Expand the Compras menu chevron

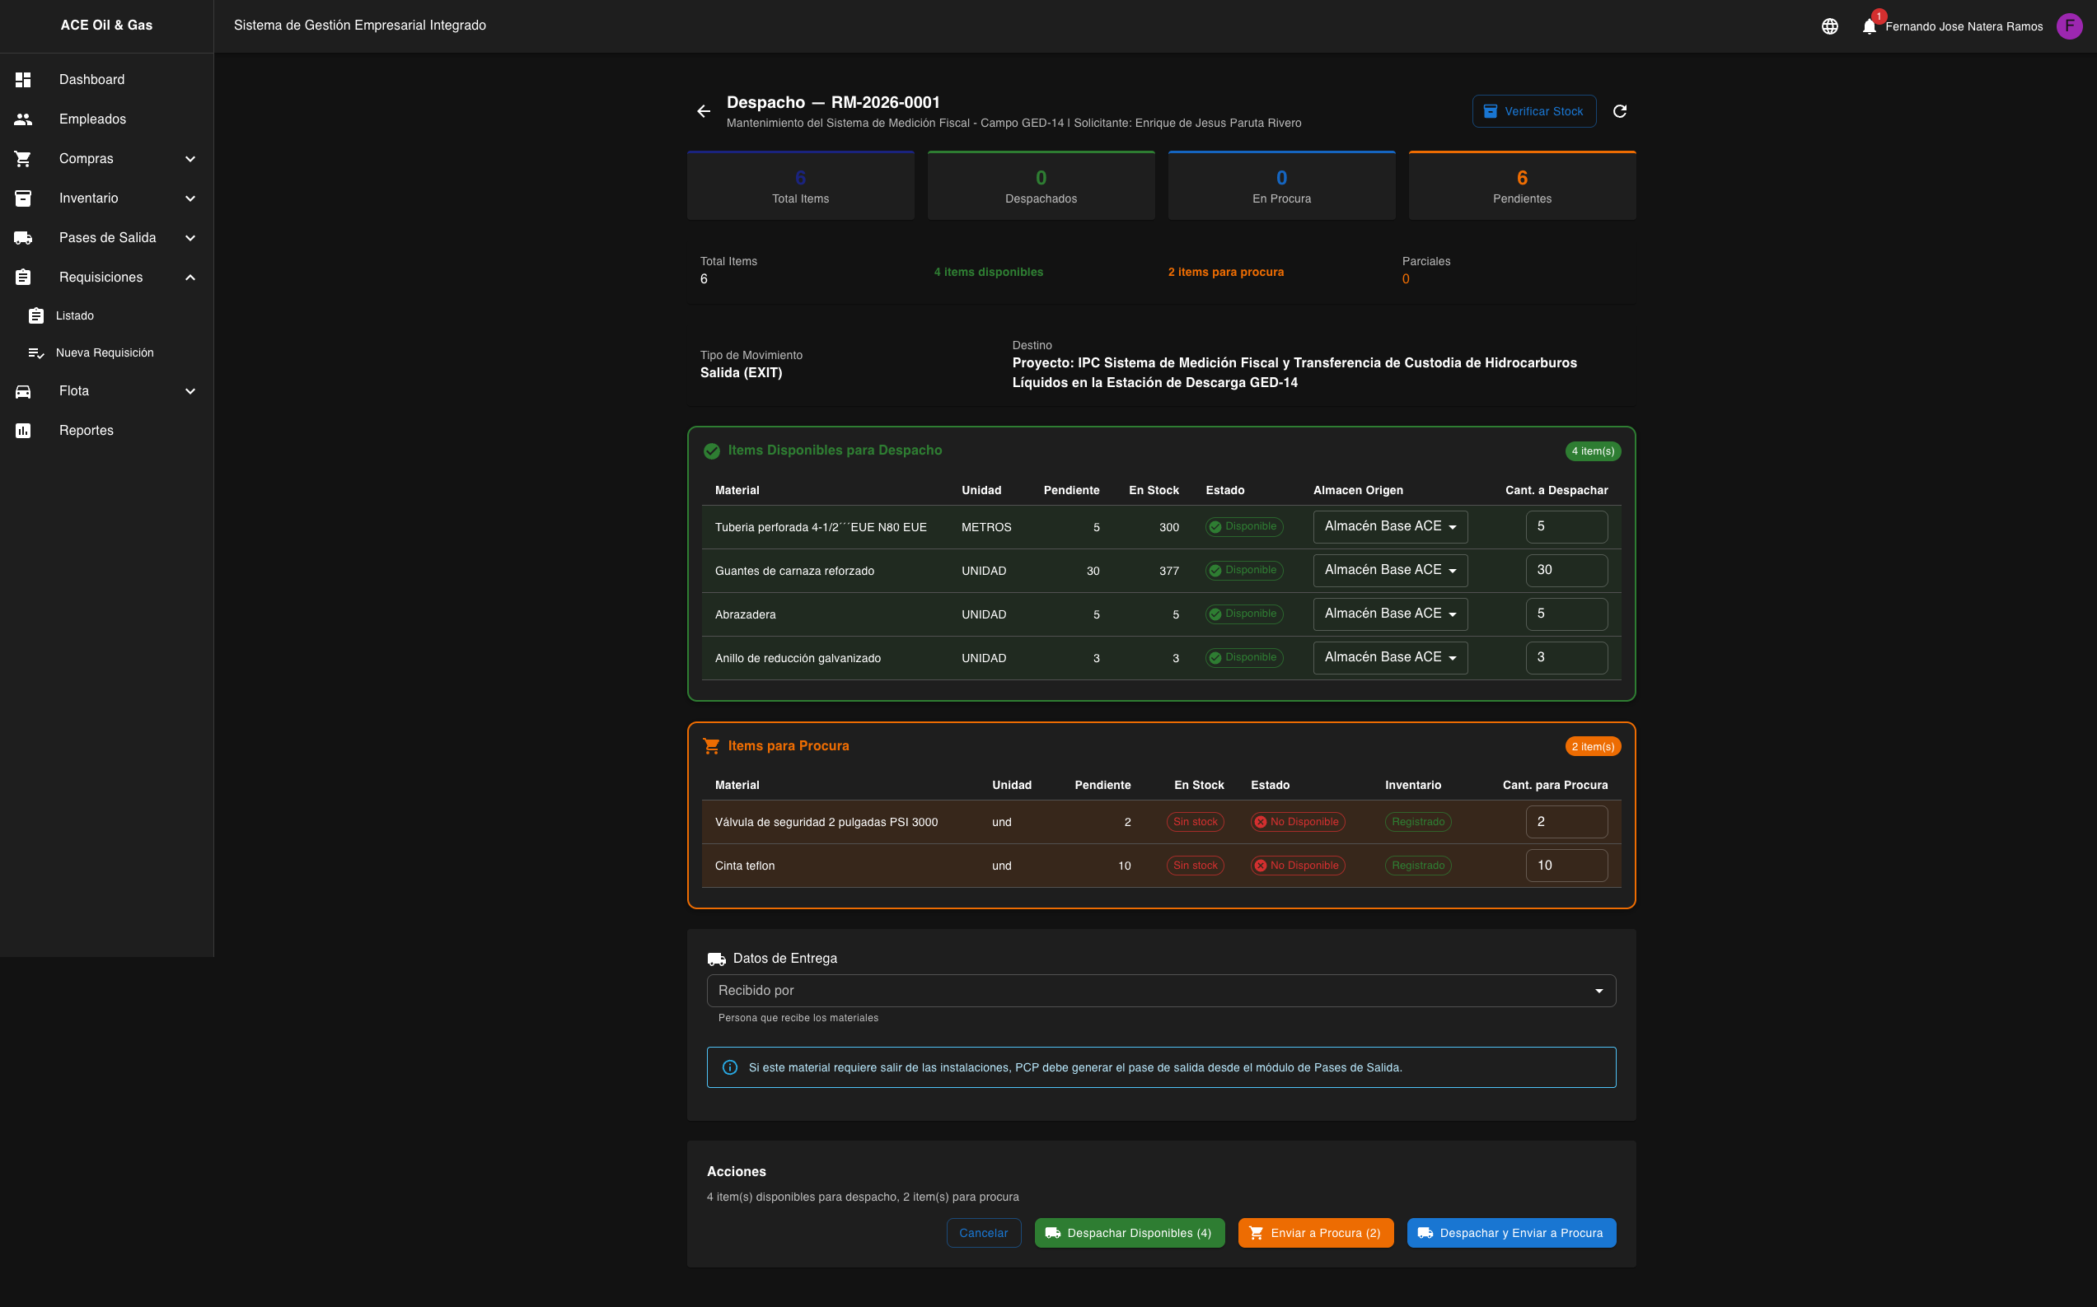190,159
